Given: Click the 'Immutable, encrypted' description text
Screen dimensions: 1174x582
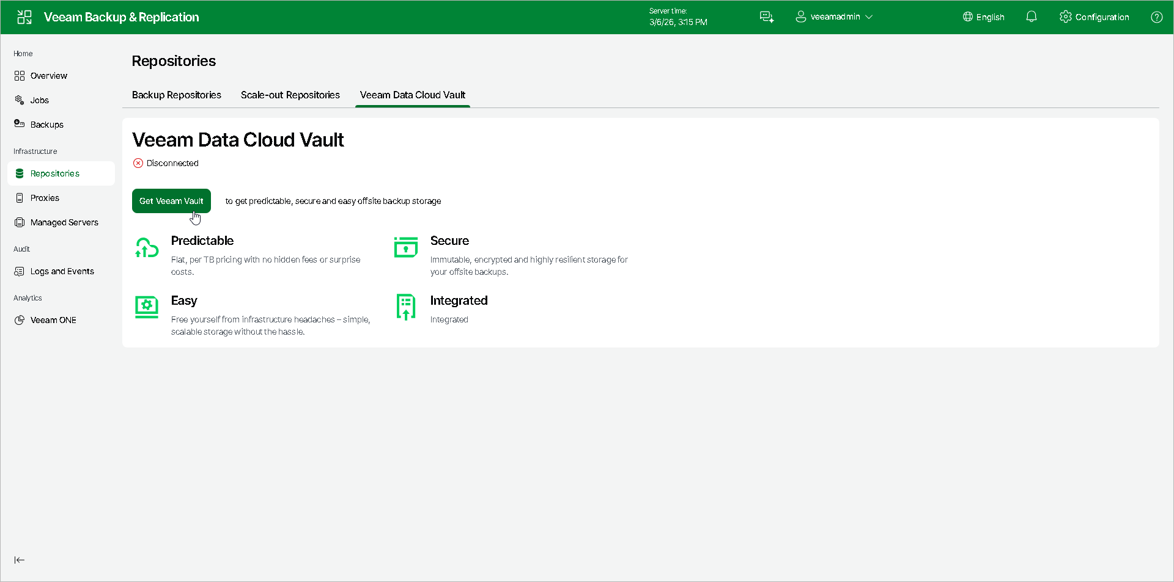Looking at the screenshot, I should click(529, 266).
